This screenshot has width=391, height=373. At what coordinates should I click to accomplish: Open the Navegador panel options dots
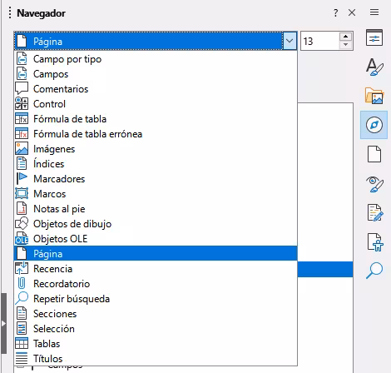point(10,13)
